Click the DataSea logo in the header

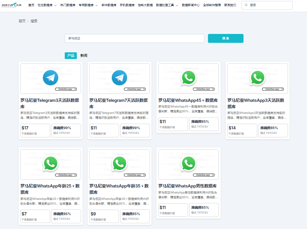click(11, 5)
